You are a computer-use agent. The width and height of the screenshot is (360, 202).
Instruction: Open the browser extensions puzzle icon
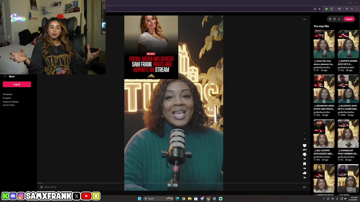pos(332,9)
